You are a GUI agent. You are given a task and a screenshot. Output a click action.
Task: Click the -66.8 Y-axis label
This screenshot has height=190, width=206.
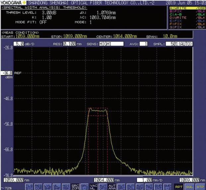8,150
